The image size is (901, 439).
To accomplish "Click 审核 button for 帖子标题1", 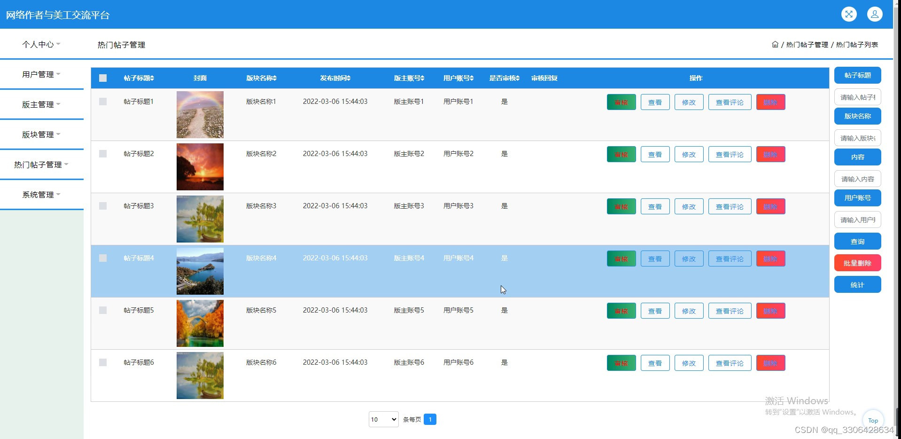I will (621, 102).
